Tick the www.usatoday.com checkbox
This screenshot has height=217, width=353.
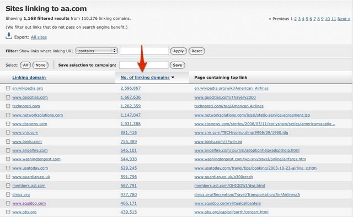[x=8, y=168]
